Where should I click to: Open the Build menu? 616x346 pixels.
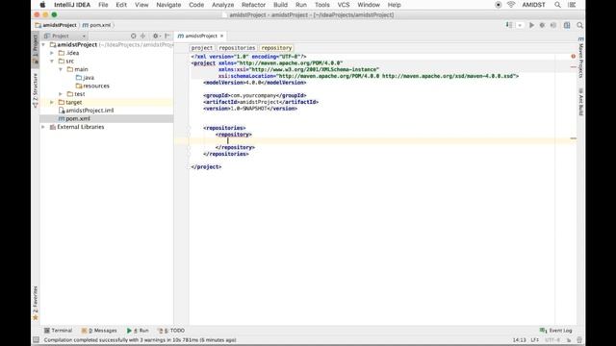[x=280, y=5]
